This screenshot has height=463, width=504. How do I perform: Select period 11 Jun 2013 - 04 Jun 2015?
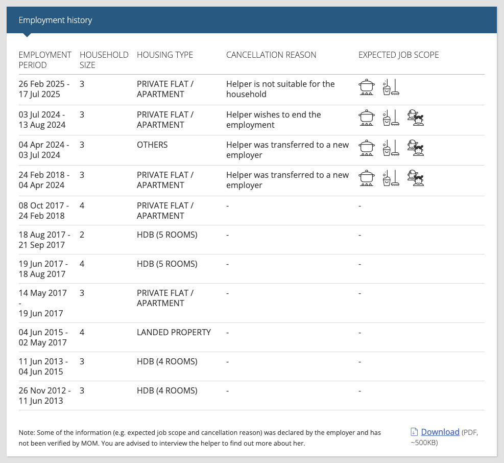coord(43,366)
